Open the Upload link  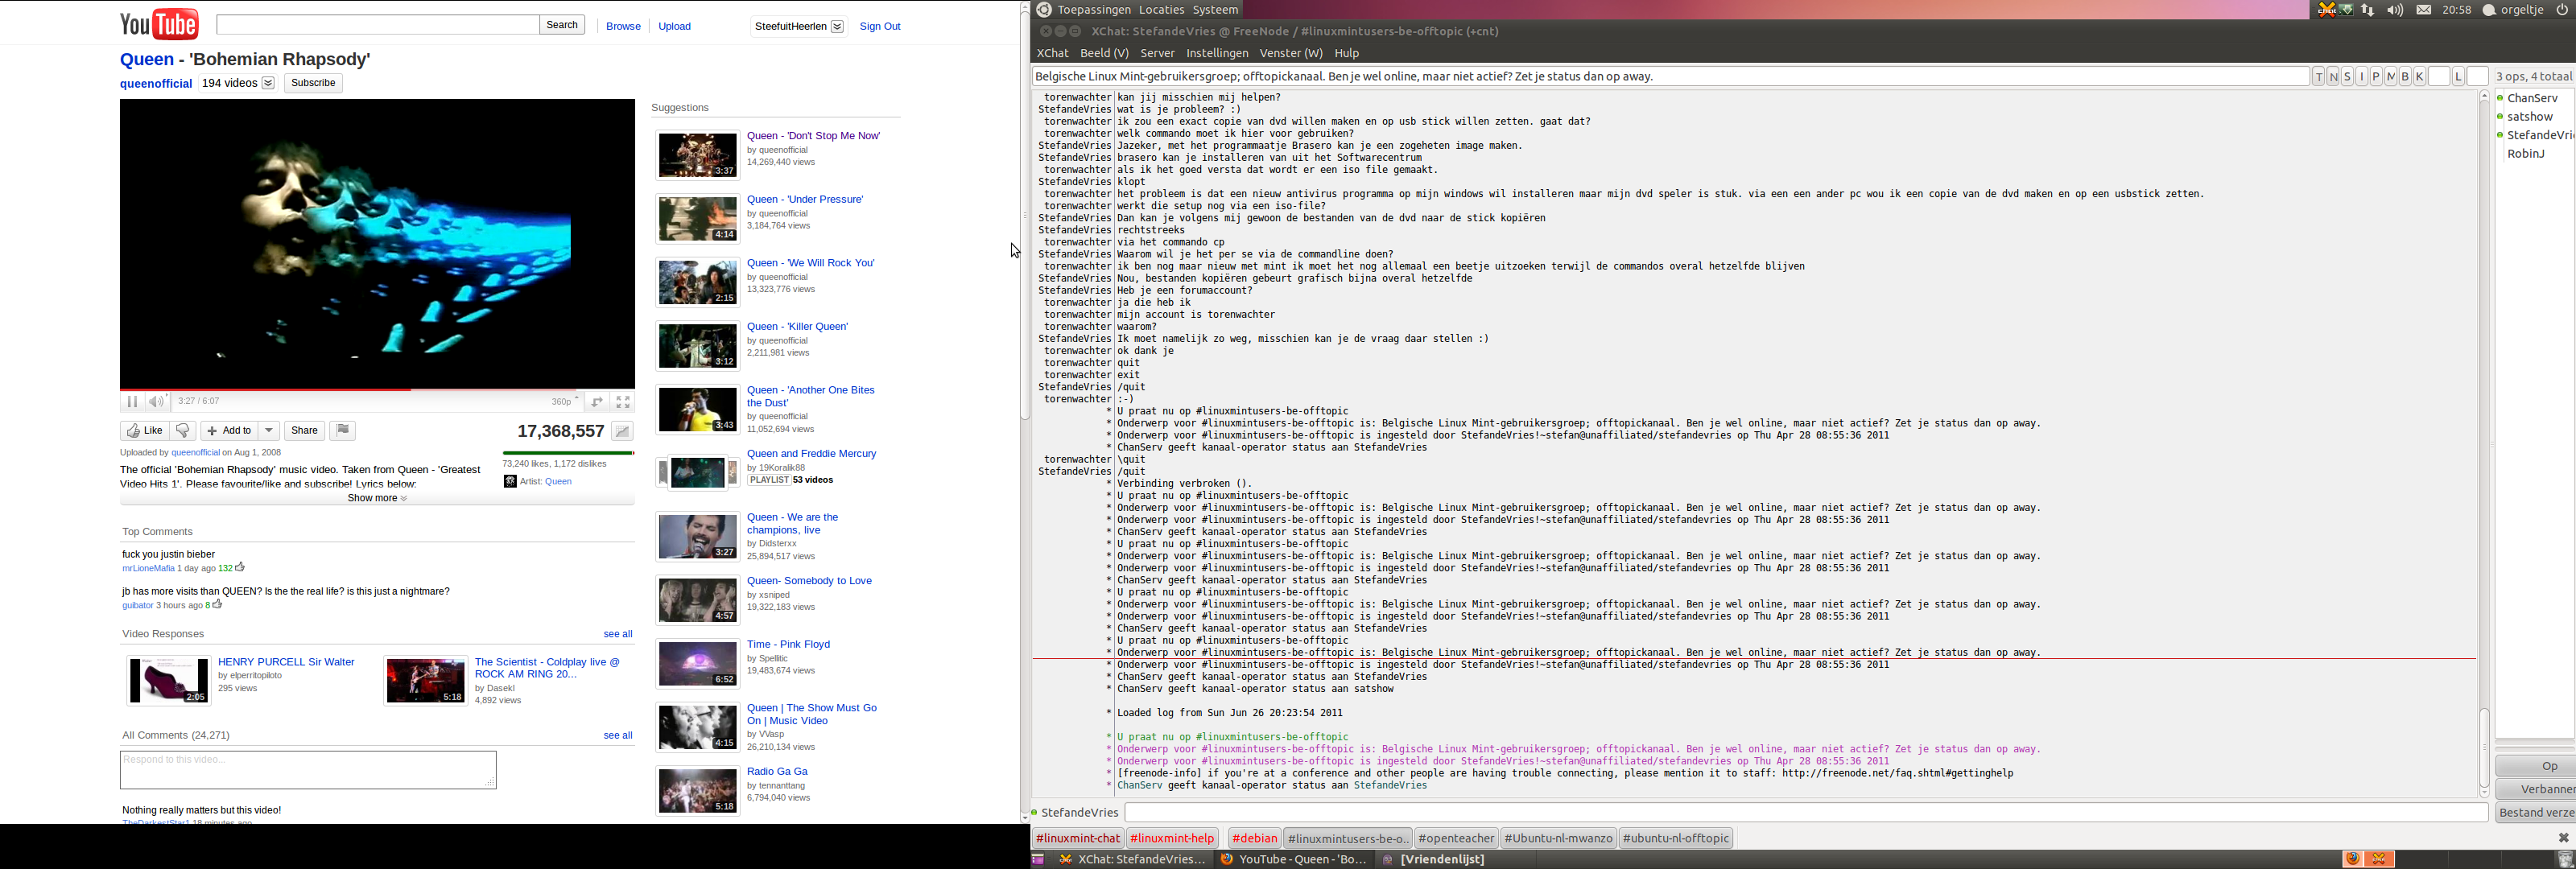coord(675,27)
